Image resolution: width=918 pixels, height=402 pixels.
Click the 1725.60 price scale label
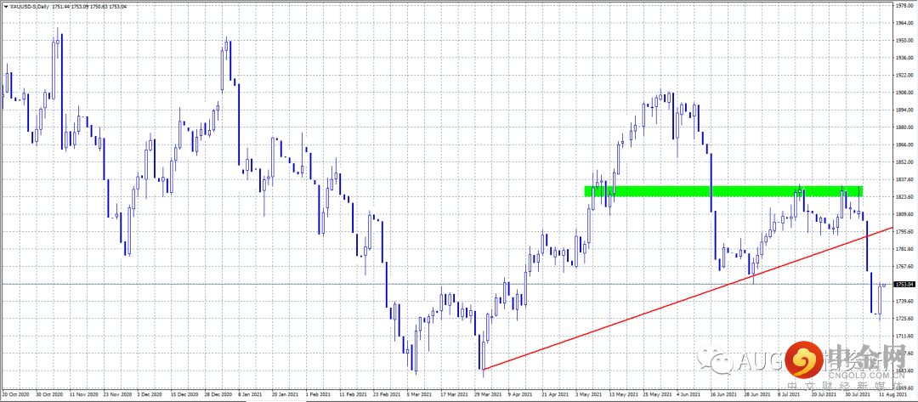click(905, 319)
